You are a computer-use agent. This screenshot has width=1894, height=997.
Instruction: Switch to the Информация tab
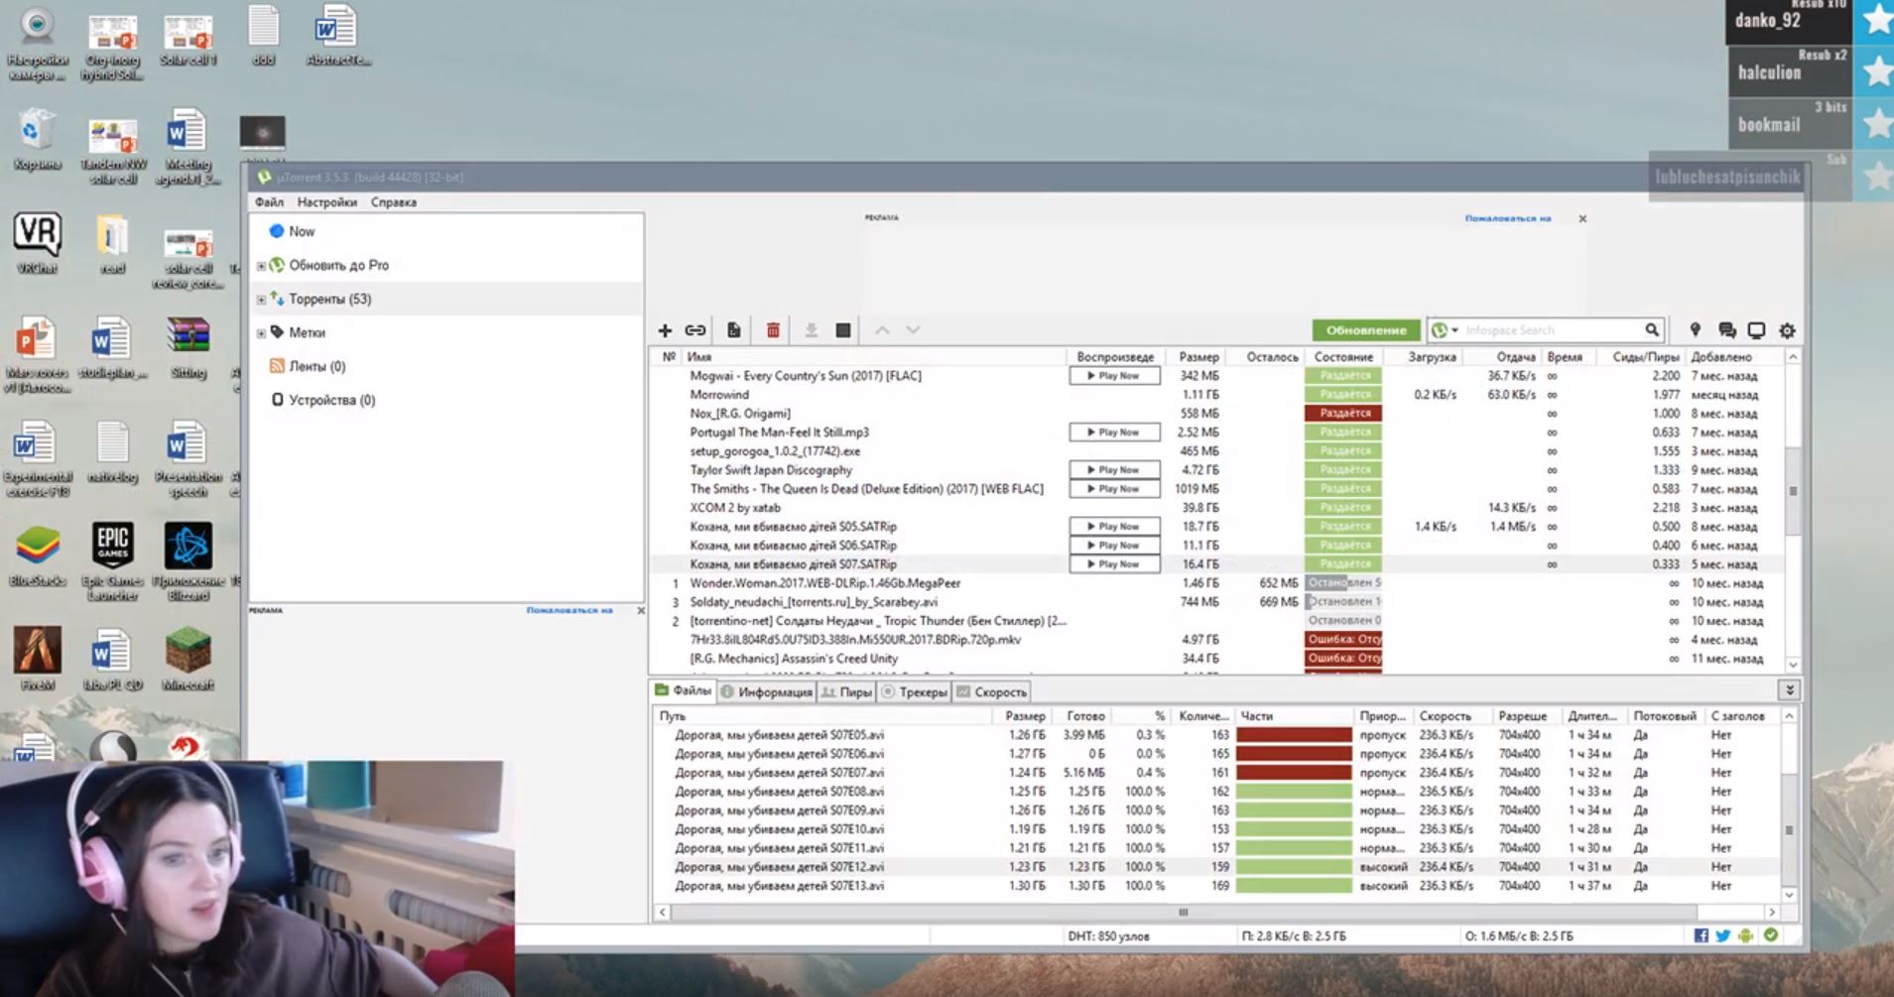click(x=767, y=691)
